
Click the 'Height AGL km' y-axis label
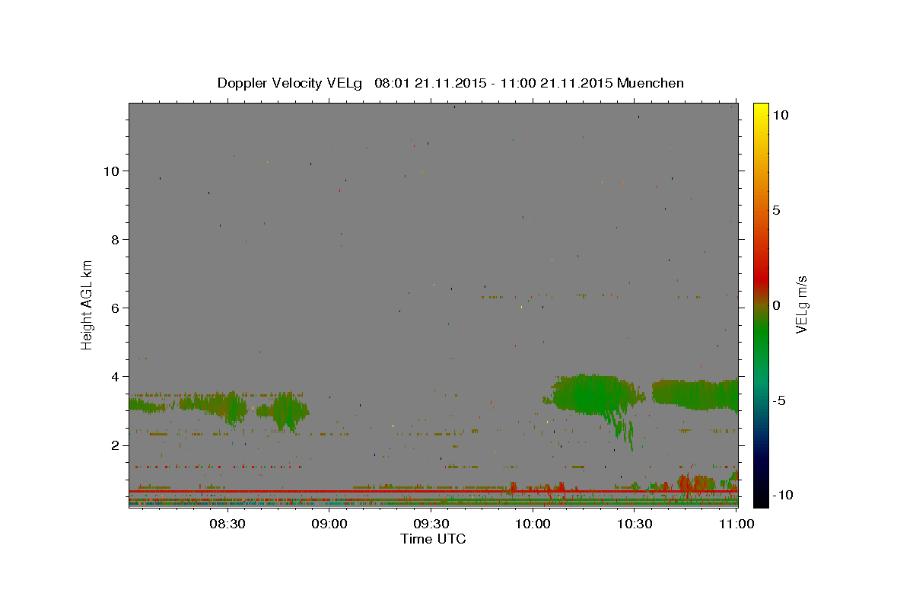87,304
